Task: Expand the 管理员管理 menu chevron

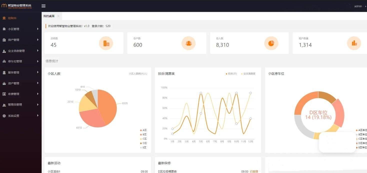Action: 38,105
